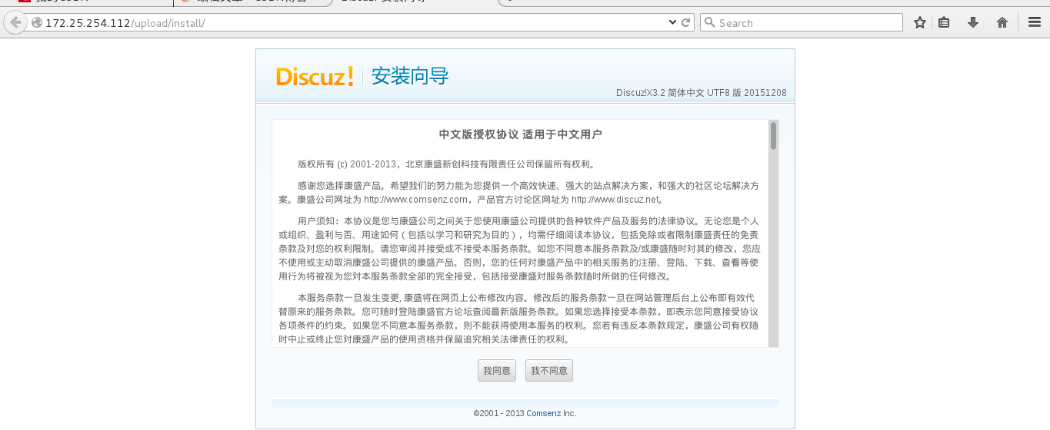Click the license agreement scrollbar thumb
1050x430 pixels.
773,136
